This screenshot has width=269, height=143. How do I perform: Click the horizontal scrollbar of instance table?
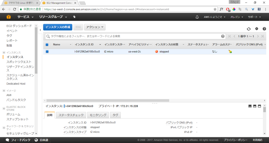[108, 100]
